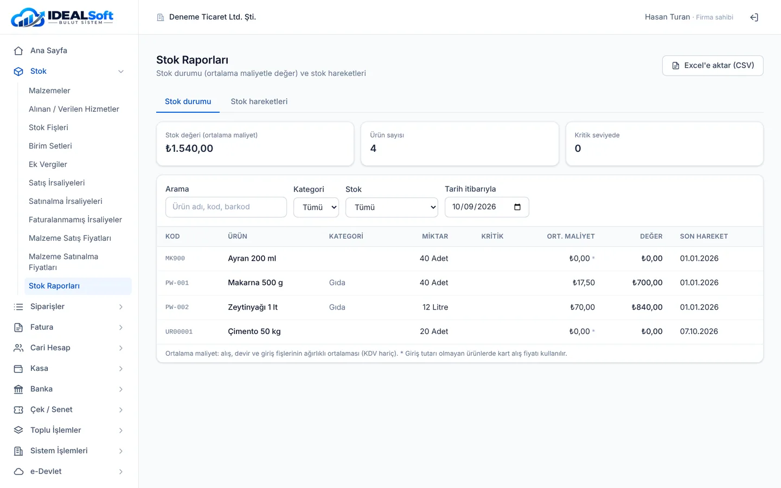The image size is (781, 488).
Task: Collapse the Stok sidebar section chevron
Action: 121,72
